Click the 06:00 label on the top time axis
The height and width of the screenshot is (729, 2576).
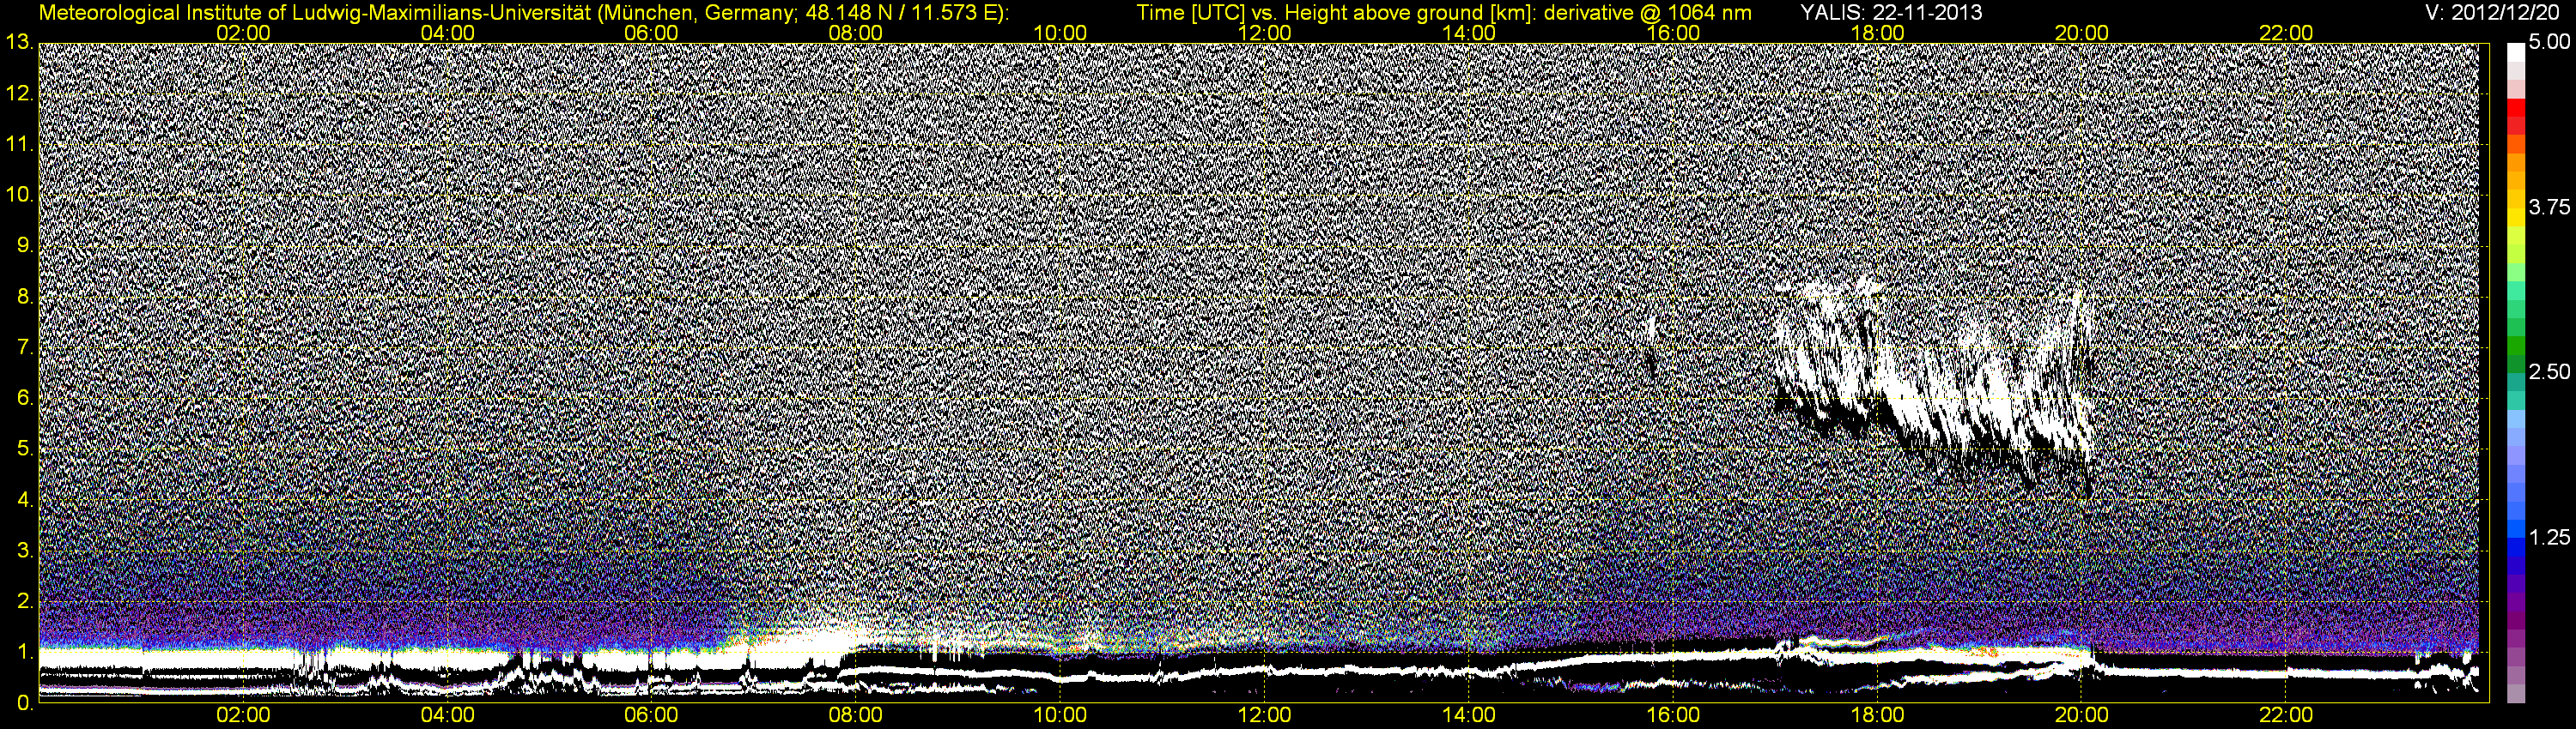tap(652, 33)
